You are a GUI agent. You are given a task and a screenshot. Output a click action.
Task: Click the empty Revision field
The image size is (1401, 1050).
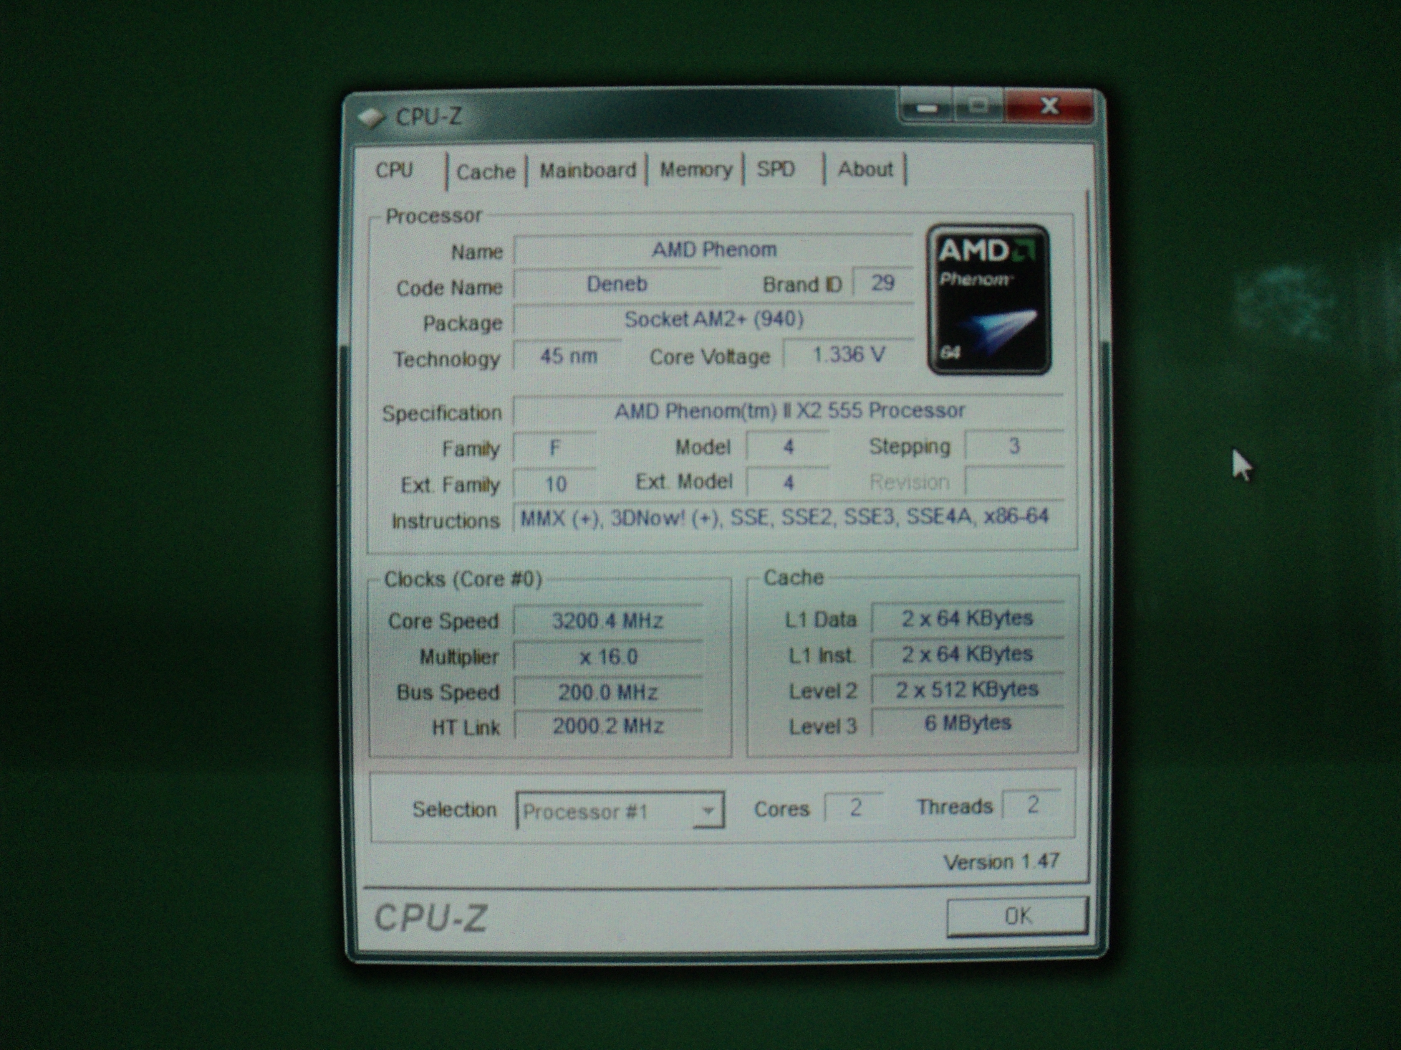click(1014, 482)
